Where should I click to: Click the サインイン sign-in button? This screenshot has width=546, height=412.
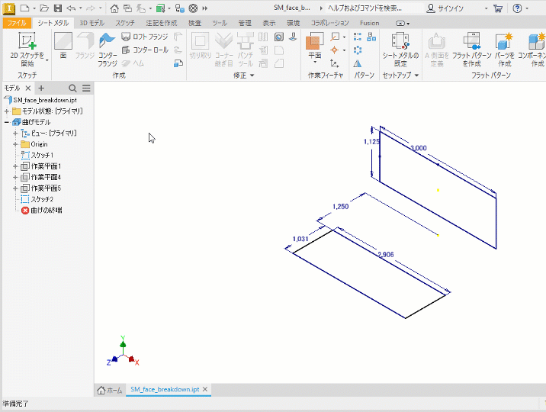coord(445,8)
